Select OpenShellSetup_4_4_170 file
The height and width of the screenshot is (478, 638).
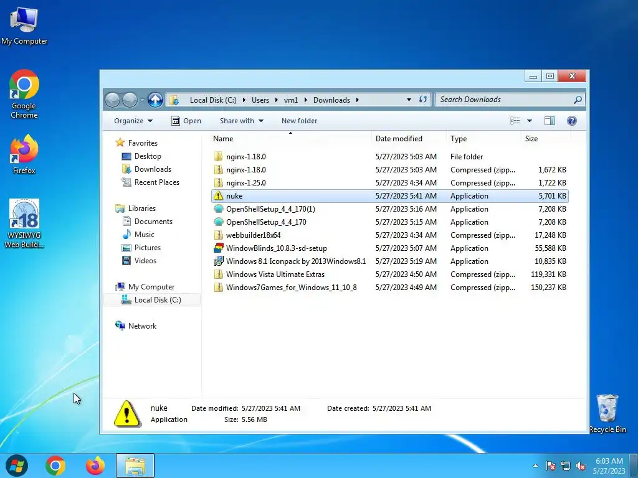(x=390, y=222)
